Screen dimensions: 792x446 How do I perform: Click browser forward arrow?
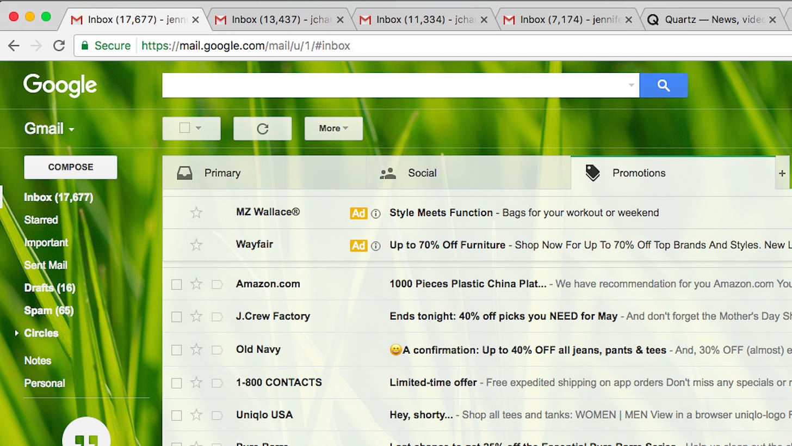tap(36, 46)
